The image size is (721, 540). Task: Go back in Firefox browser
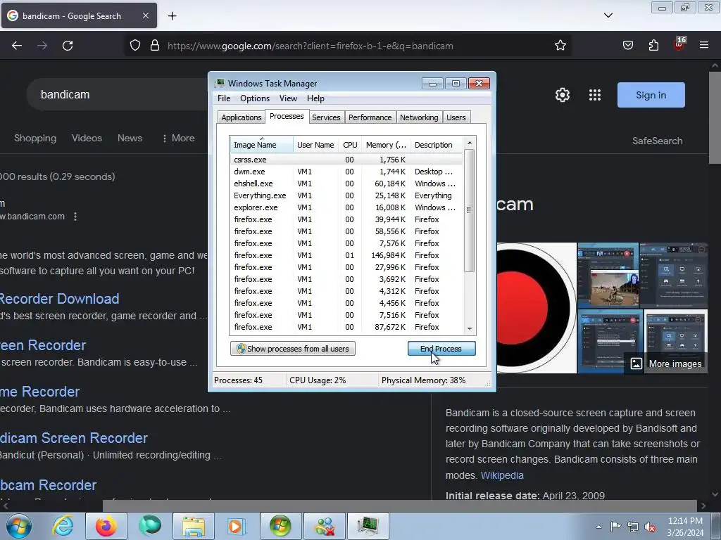(17, 46)
